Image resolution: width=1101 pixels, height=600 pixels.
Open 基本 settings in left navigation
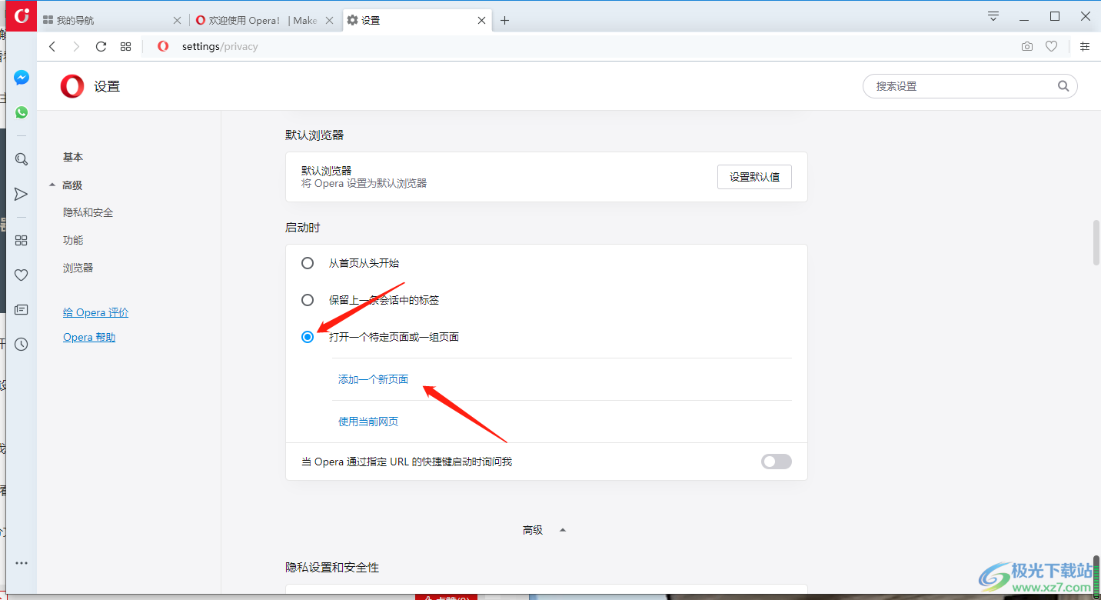pos(73,157)
